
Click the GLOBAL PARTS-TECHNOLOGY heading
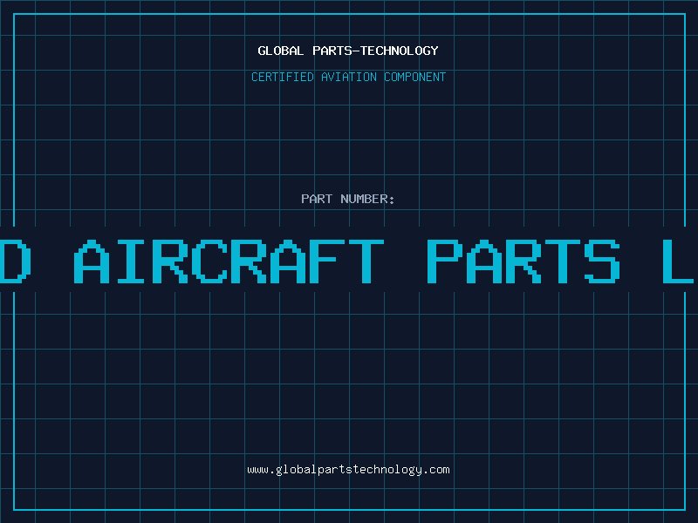click(x=348, y=51)
